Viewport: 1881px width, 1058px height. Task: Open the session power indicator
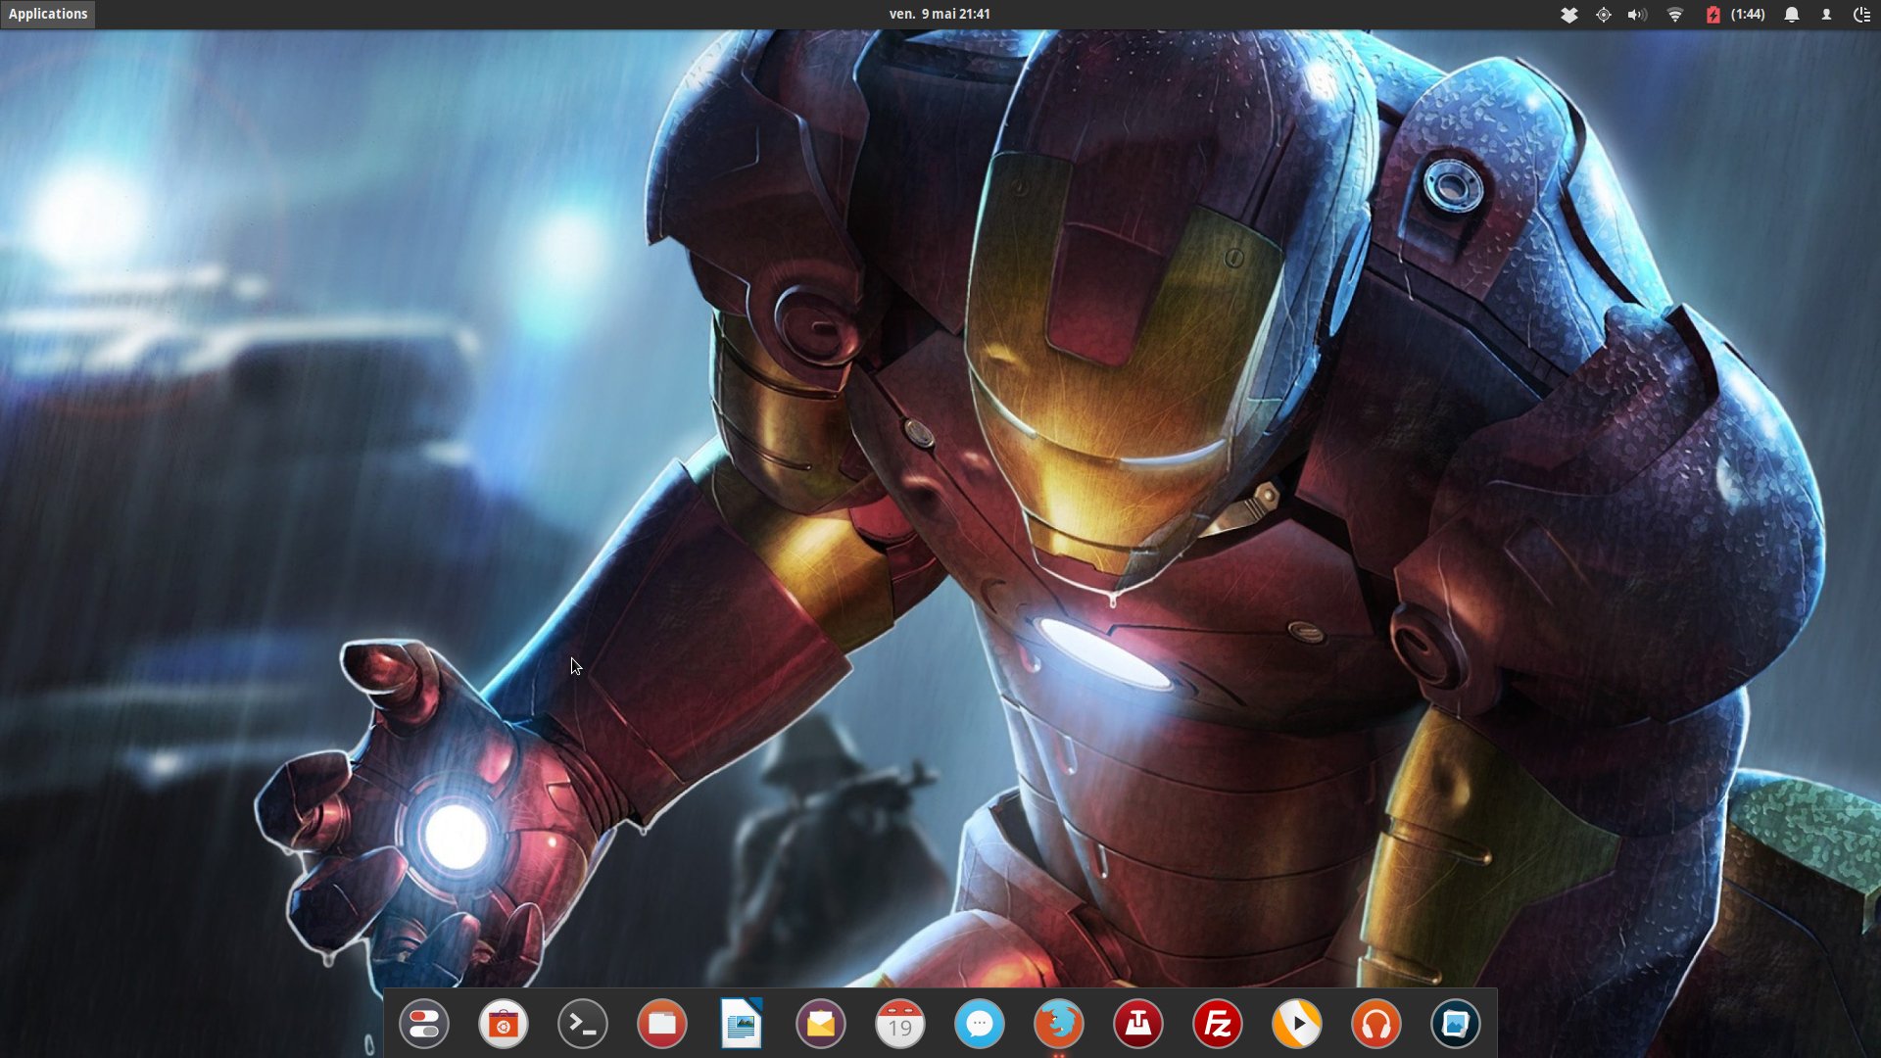pos(1861,15)
